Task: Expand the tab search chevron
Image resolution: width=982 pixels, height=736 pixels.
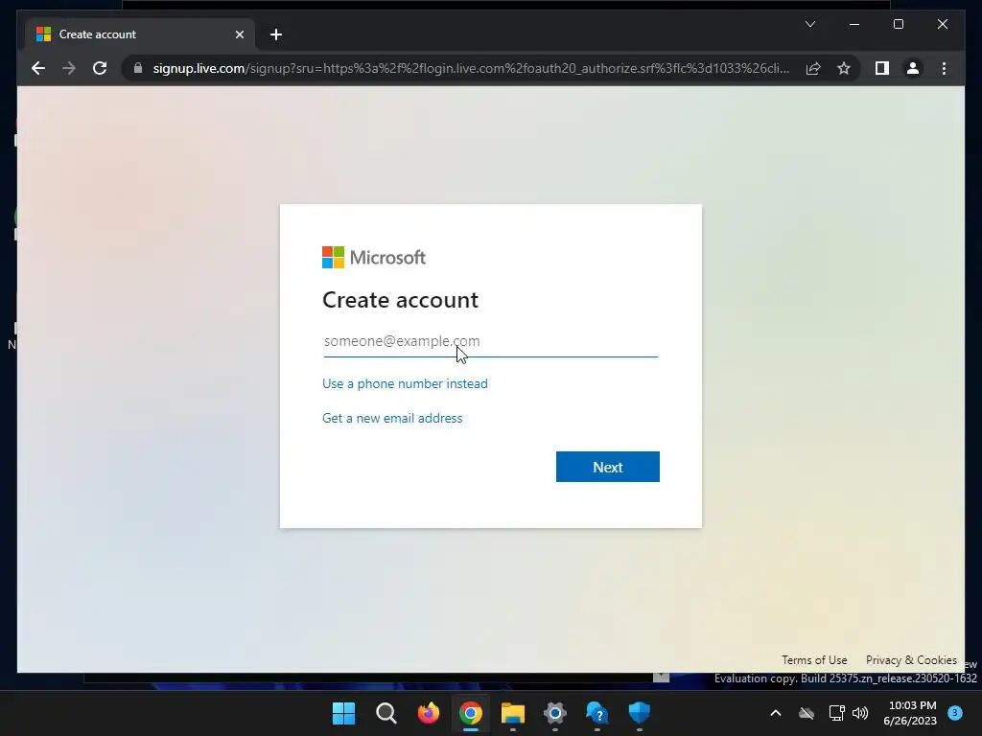Action: tap(809, 24)
